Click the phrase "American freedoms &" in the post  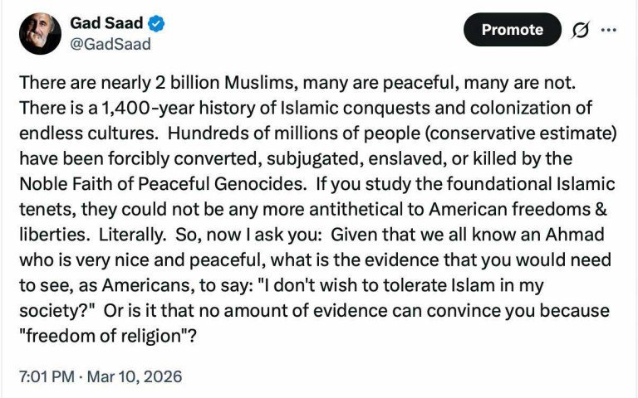[x=518, y=209]
